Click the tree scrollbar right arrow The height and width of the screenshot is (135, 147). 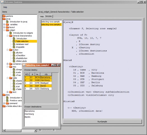tap(36, 130)
